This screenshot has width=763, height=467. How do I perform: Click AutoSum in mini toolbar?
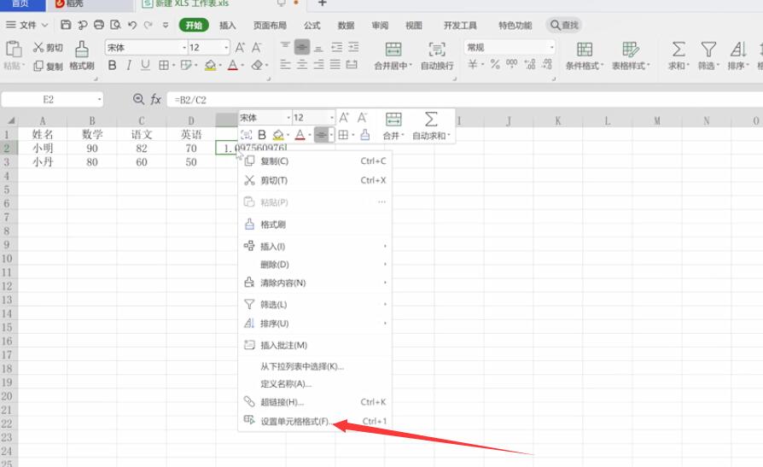click(431, 126)
